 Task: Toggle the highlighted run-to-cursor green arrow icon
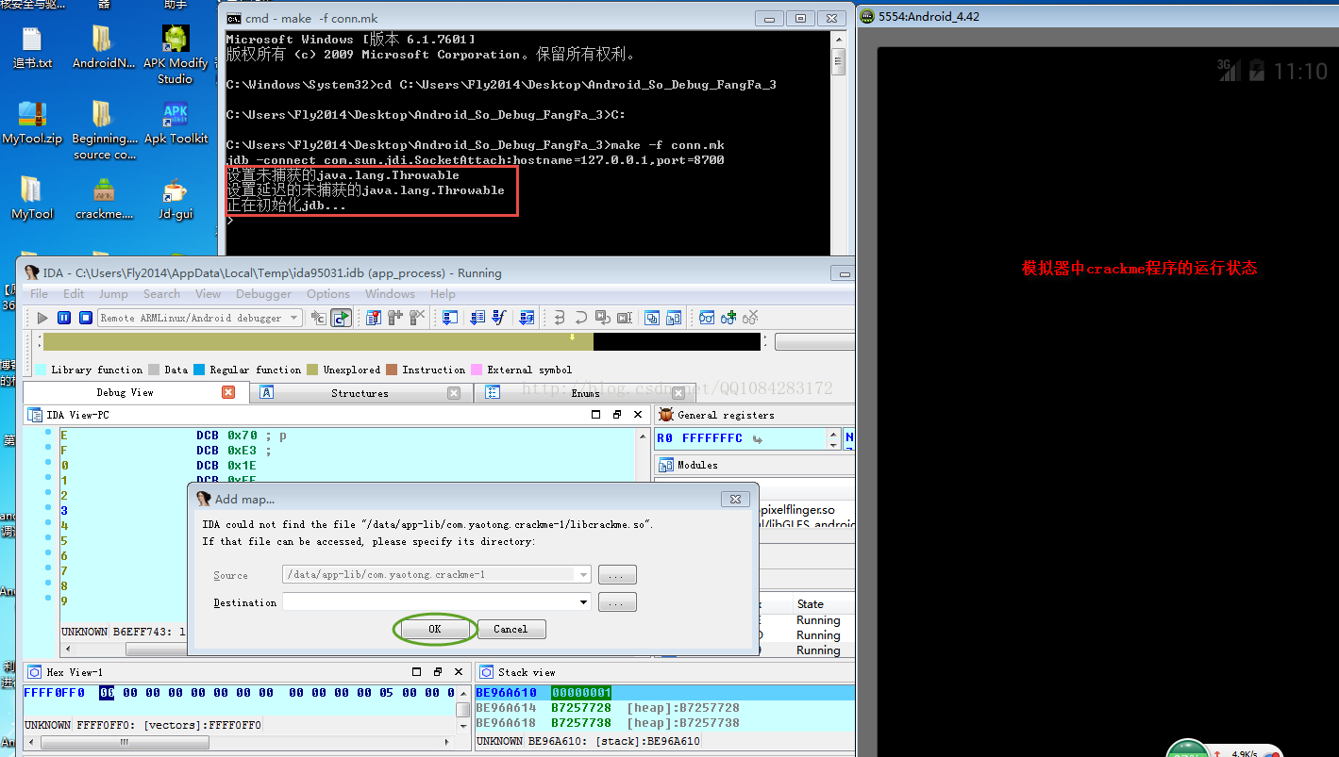[341, 318]
